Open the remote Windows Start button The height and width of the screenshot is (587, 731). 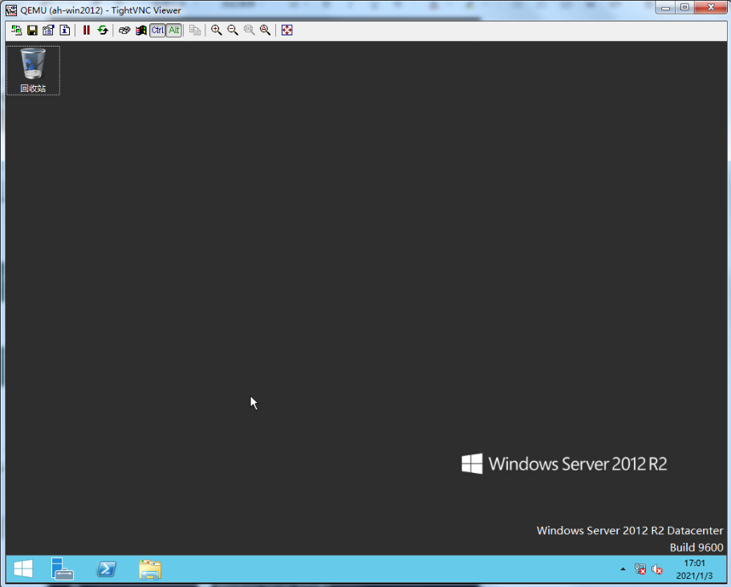[x=23, y=569]
